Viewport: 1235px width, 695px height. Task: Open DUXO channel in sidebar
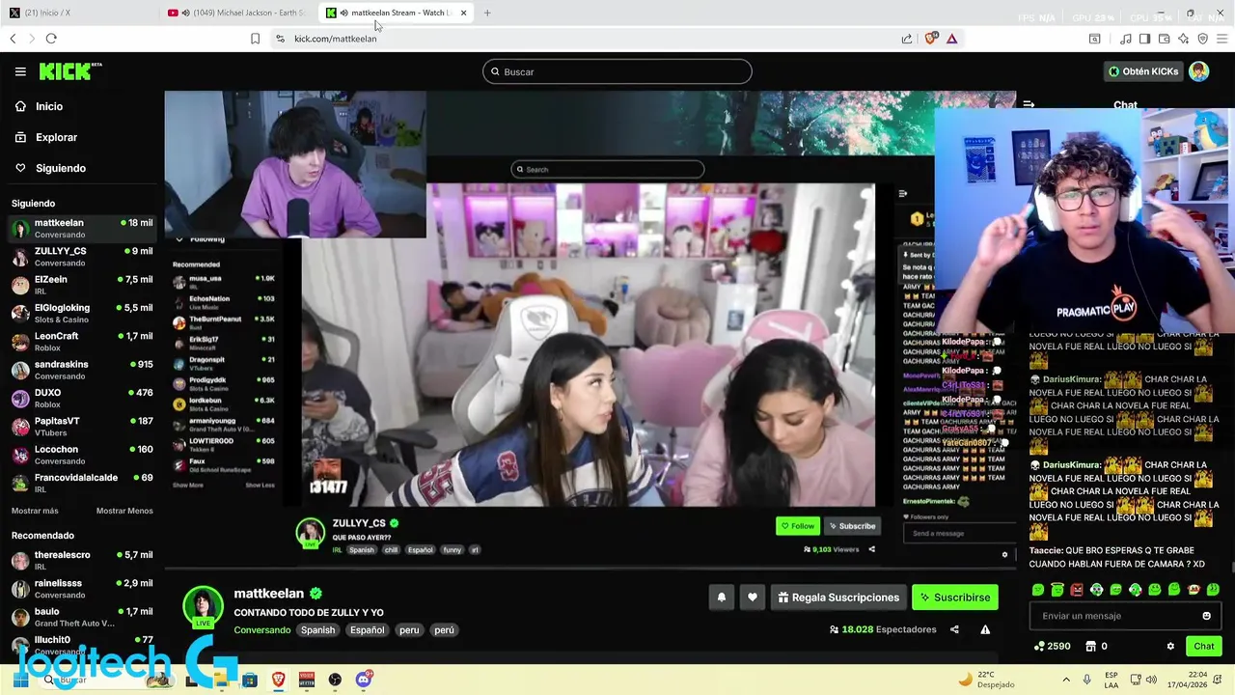[81, 399]
